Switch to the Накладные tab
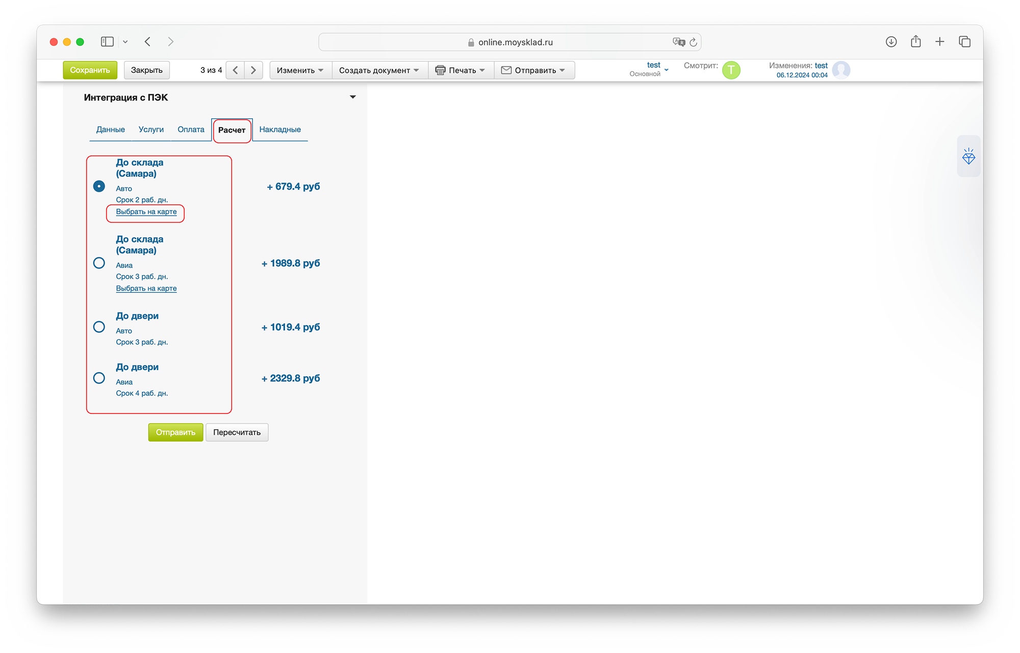 coord(279,129)
